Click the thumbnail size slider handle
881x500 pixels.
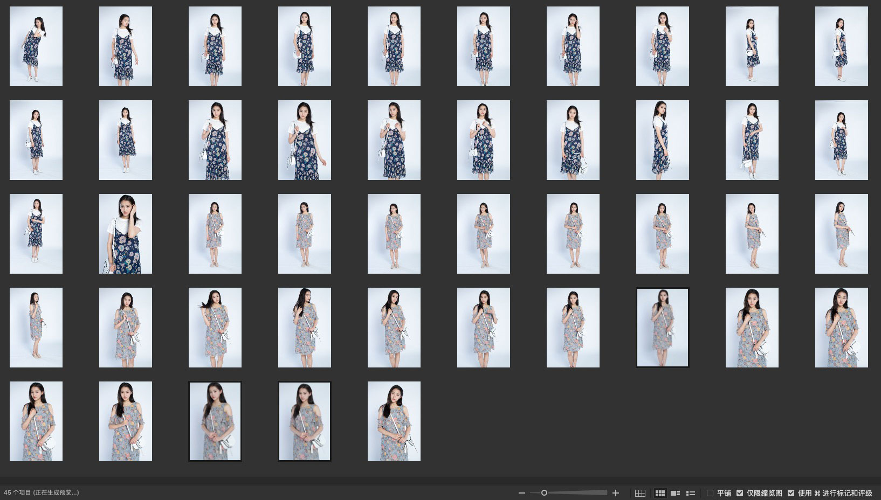coord(544,493)
